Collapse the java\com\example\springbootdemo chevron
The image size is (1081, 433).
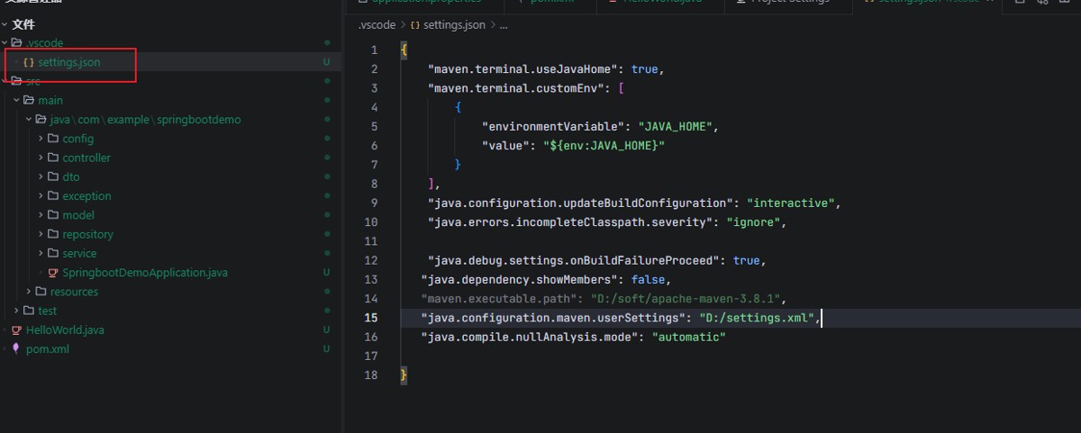(29, 120)
